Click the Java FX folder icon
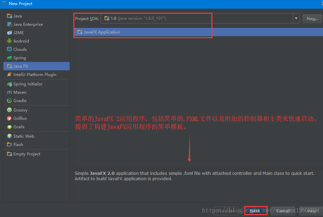323x217 pixels. pyautogui.click(x=9, y=66)
